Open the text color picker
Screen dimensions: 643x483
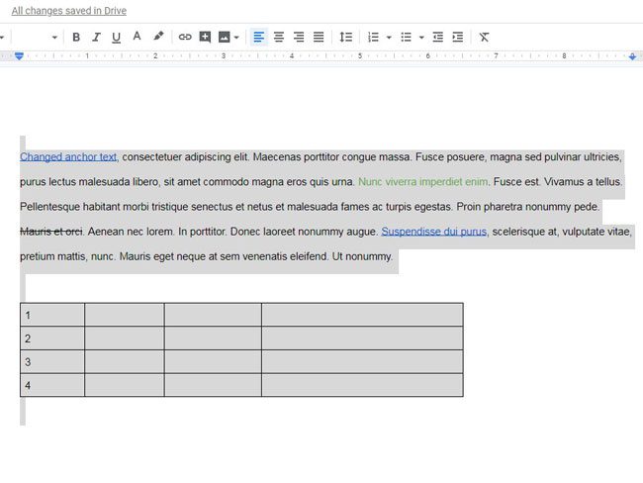point(137,37)
